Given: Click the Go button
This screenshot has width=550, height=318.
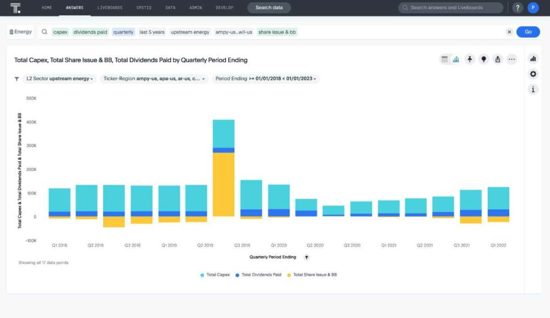Looking at the screenshot, I should [528, 32].
